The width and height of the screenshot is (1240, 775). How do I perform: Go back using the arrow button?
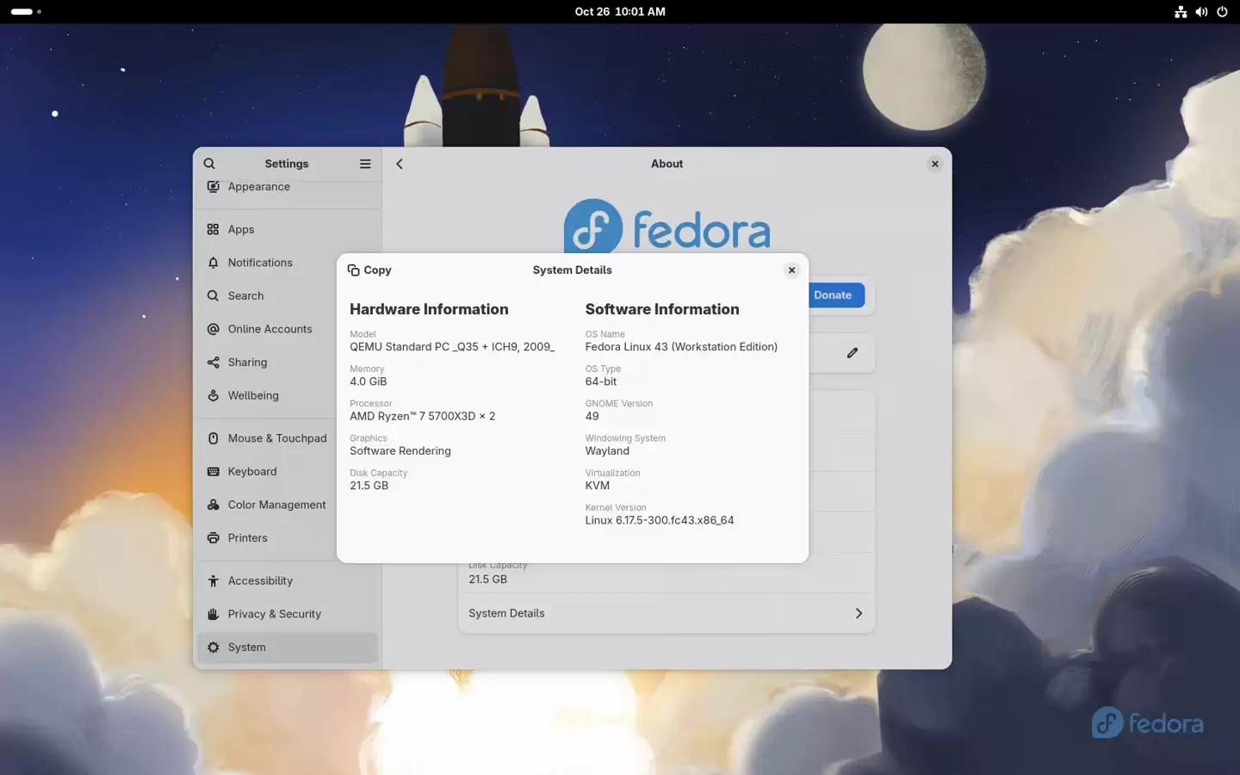399,164
